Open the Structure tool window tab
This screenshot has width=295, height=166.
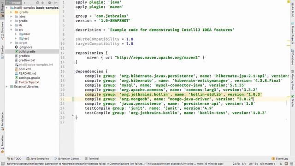click(x=2, y=31)
